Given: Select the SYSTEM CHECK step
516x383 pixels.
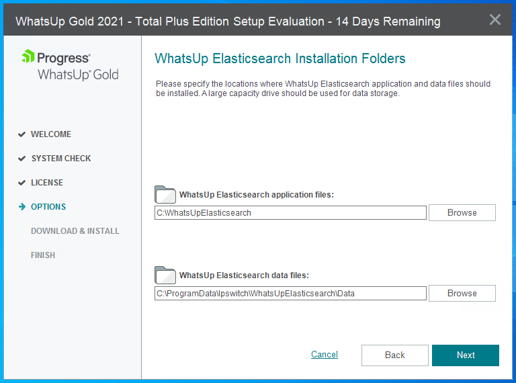Looking at the screenshot, I should click(x=61, y=159).
